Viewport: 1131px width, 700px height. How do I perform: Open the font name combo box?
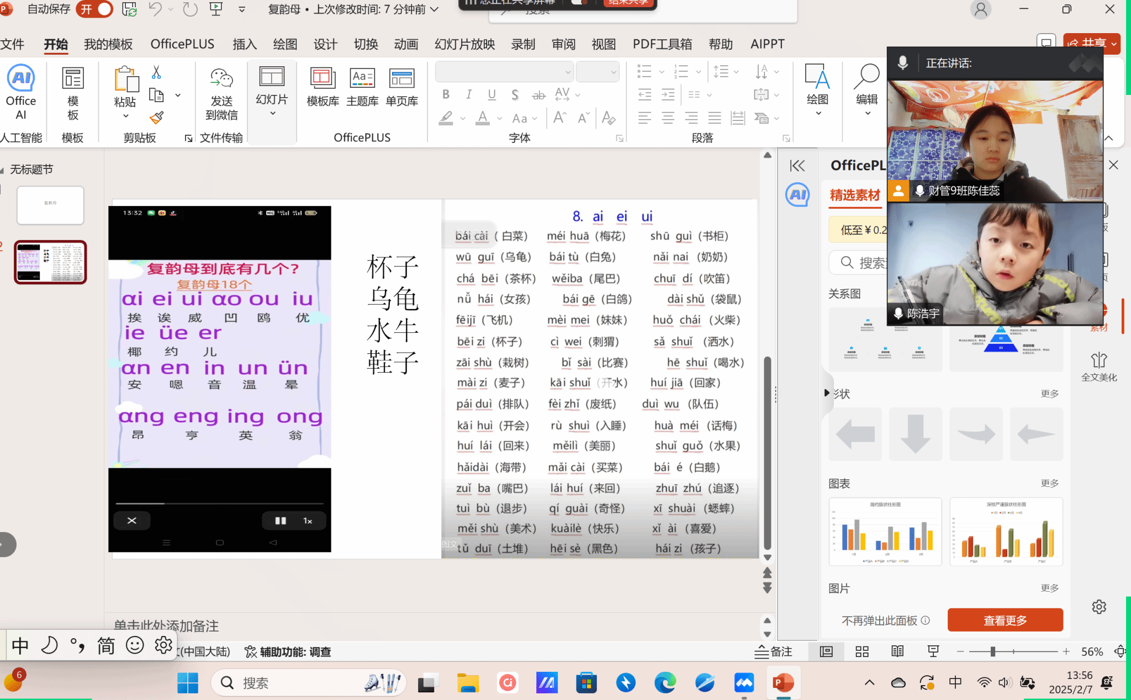pyautogui.click(x=504, y=72)
